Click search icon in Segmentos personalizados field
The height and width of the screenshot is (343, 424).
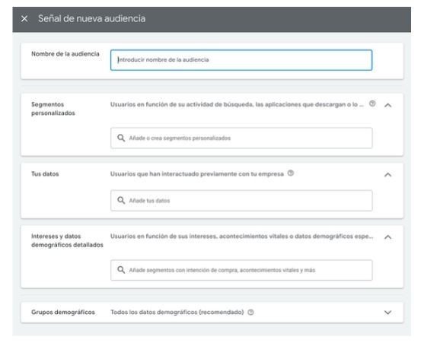coord(121,138)
